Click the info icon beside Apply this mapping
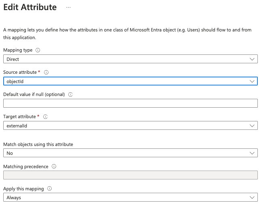 coord(49,189)
